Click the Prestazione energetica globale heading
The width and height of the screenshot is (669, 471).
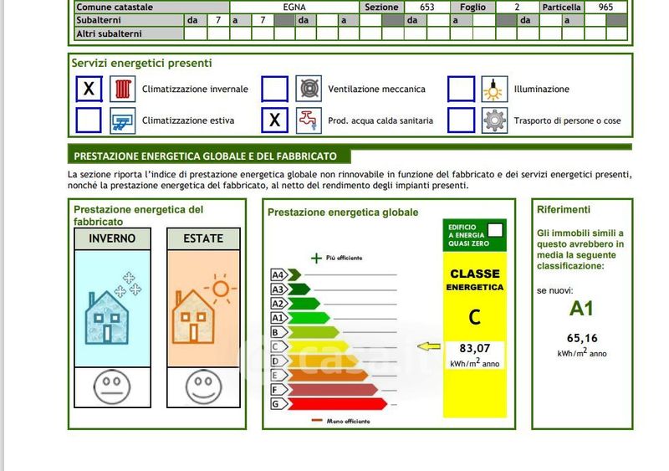click(x=343, y=212)
